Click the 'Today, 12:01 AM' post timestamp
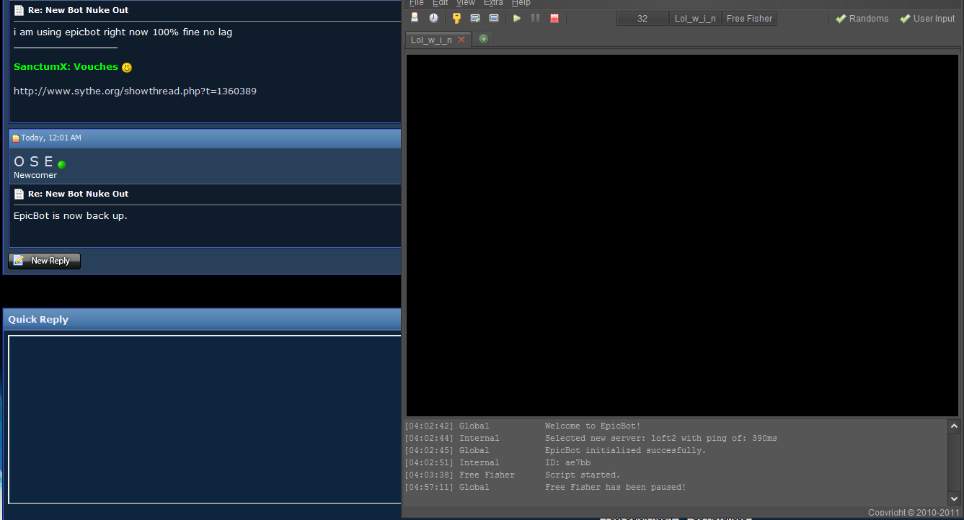This screenshot has width=964, height=520. tap(51, 138)
